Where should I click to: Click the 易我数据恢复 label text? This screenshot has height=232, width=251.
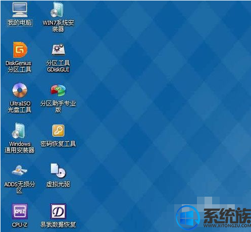click(x=58, y=224)
